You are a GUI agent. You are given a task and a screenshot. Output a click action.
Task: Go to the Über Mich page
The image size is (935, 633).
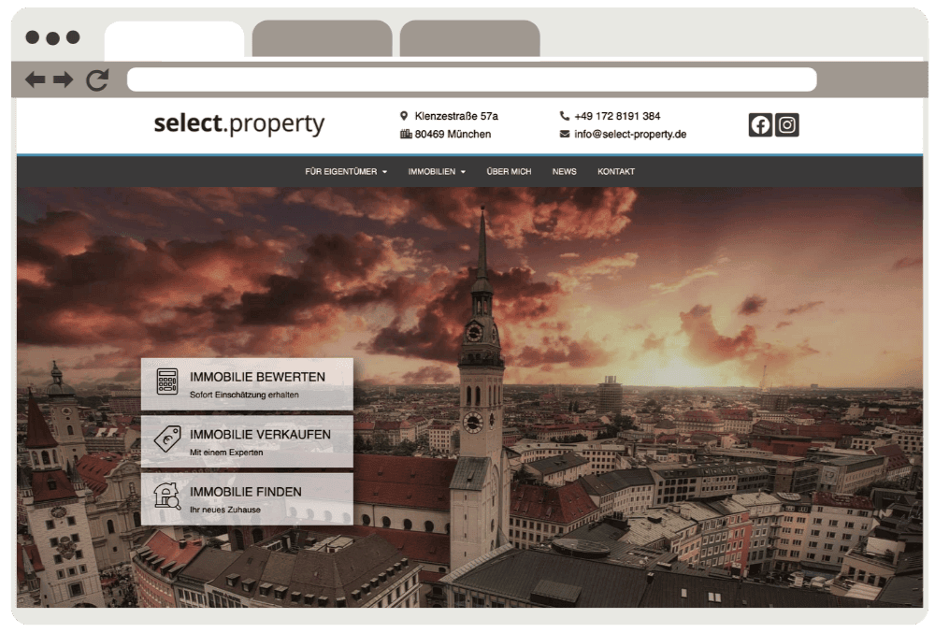click(x=509, y=172)
